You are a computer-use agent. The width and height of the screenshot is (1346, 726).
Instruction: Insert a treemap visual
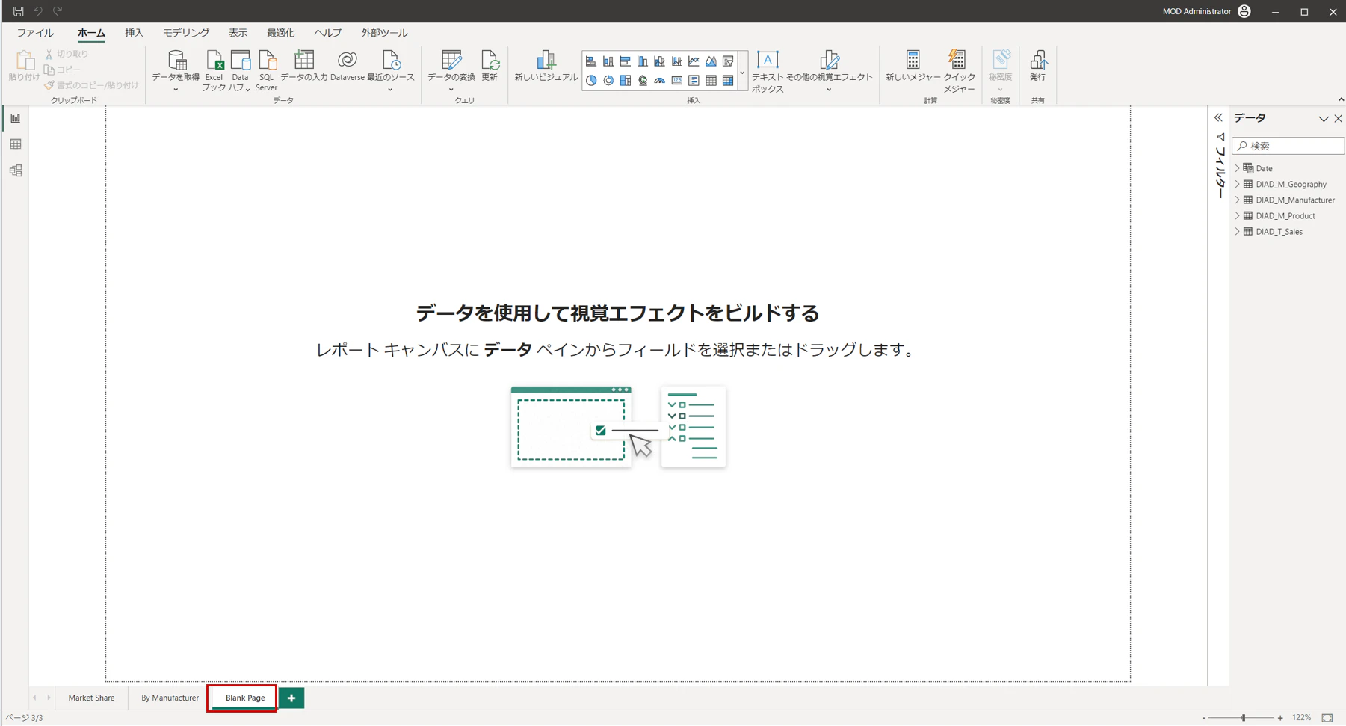[626, 80]
